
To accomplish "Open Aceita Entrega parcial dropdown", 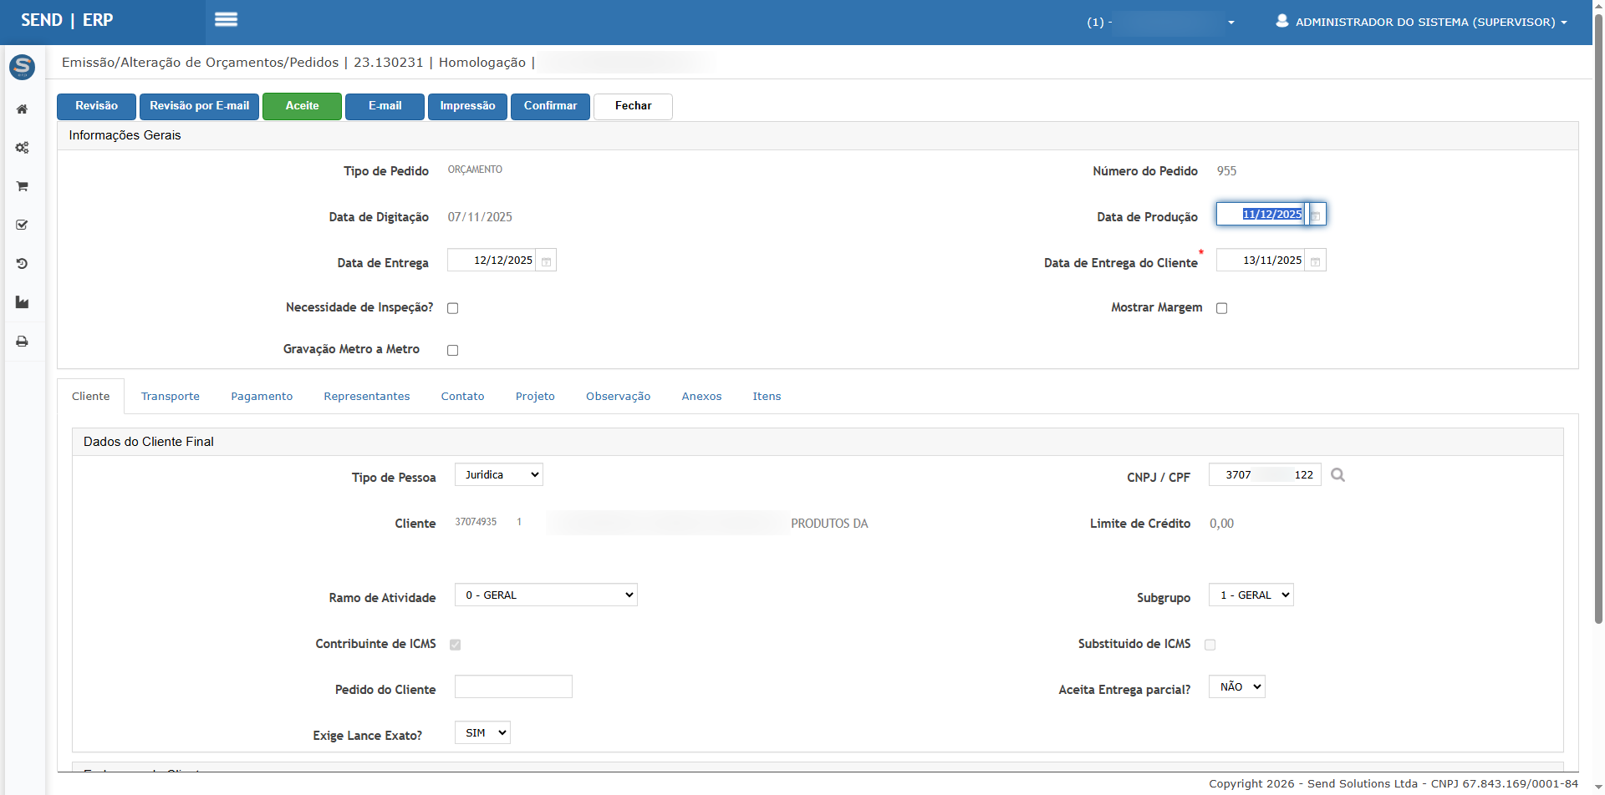I will tap(1236, 687).
